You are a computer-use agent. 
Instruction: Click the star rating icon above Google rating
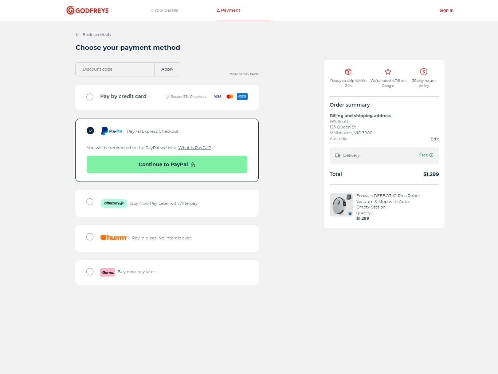[x=388, y=72]
